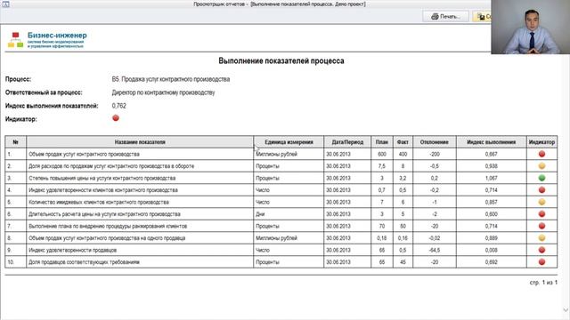Click the Печать (Print) button
The height and width of the screenshot is (320, 570).
[x=445, y=16]
